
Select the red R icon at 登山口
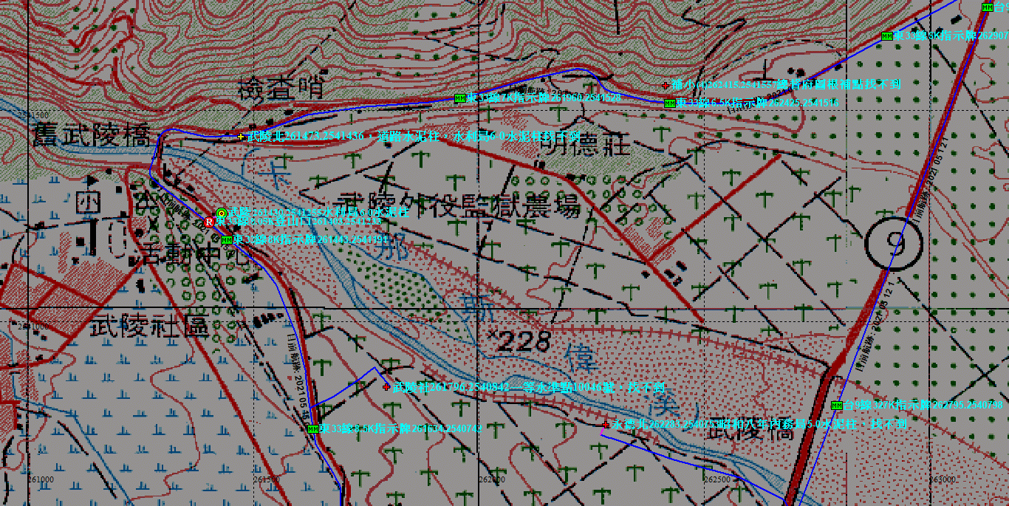[x=209, y=222]
